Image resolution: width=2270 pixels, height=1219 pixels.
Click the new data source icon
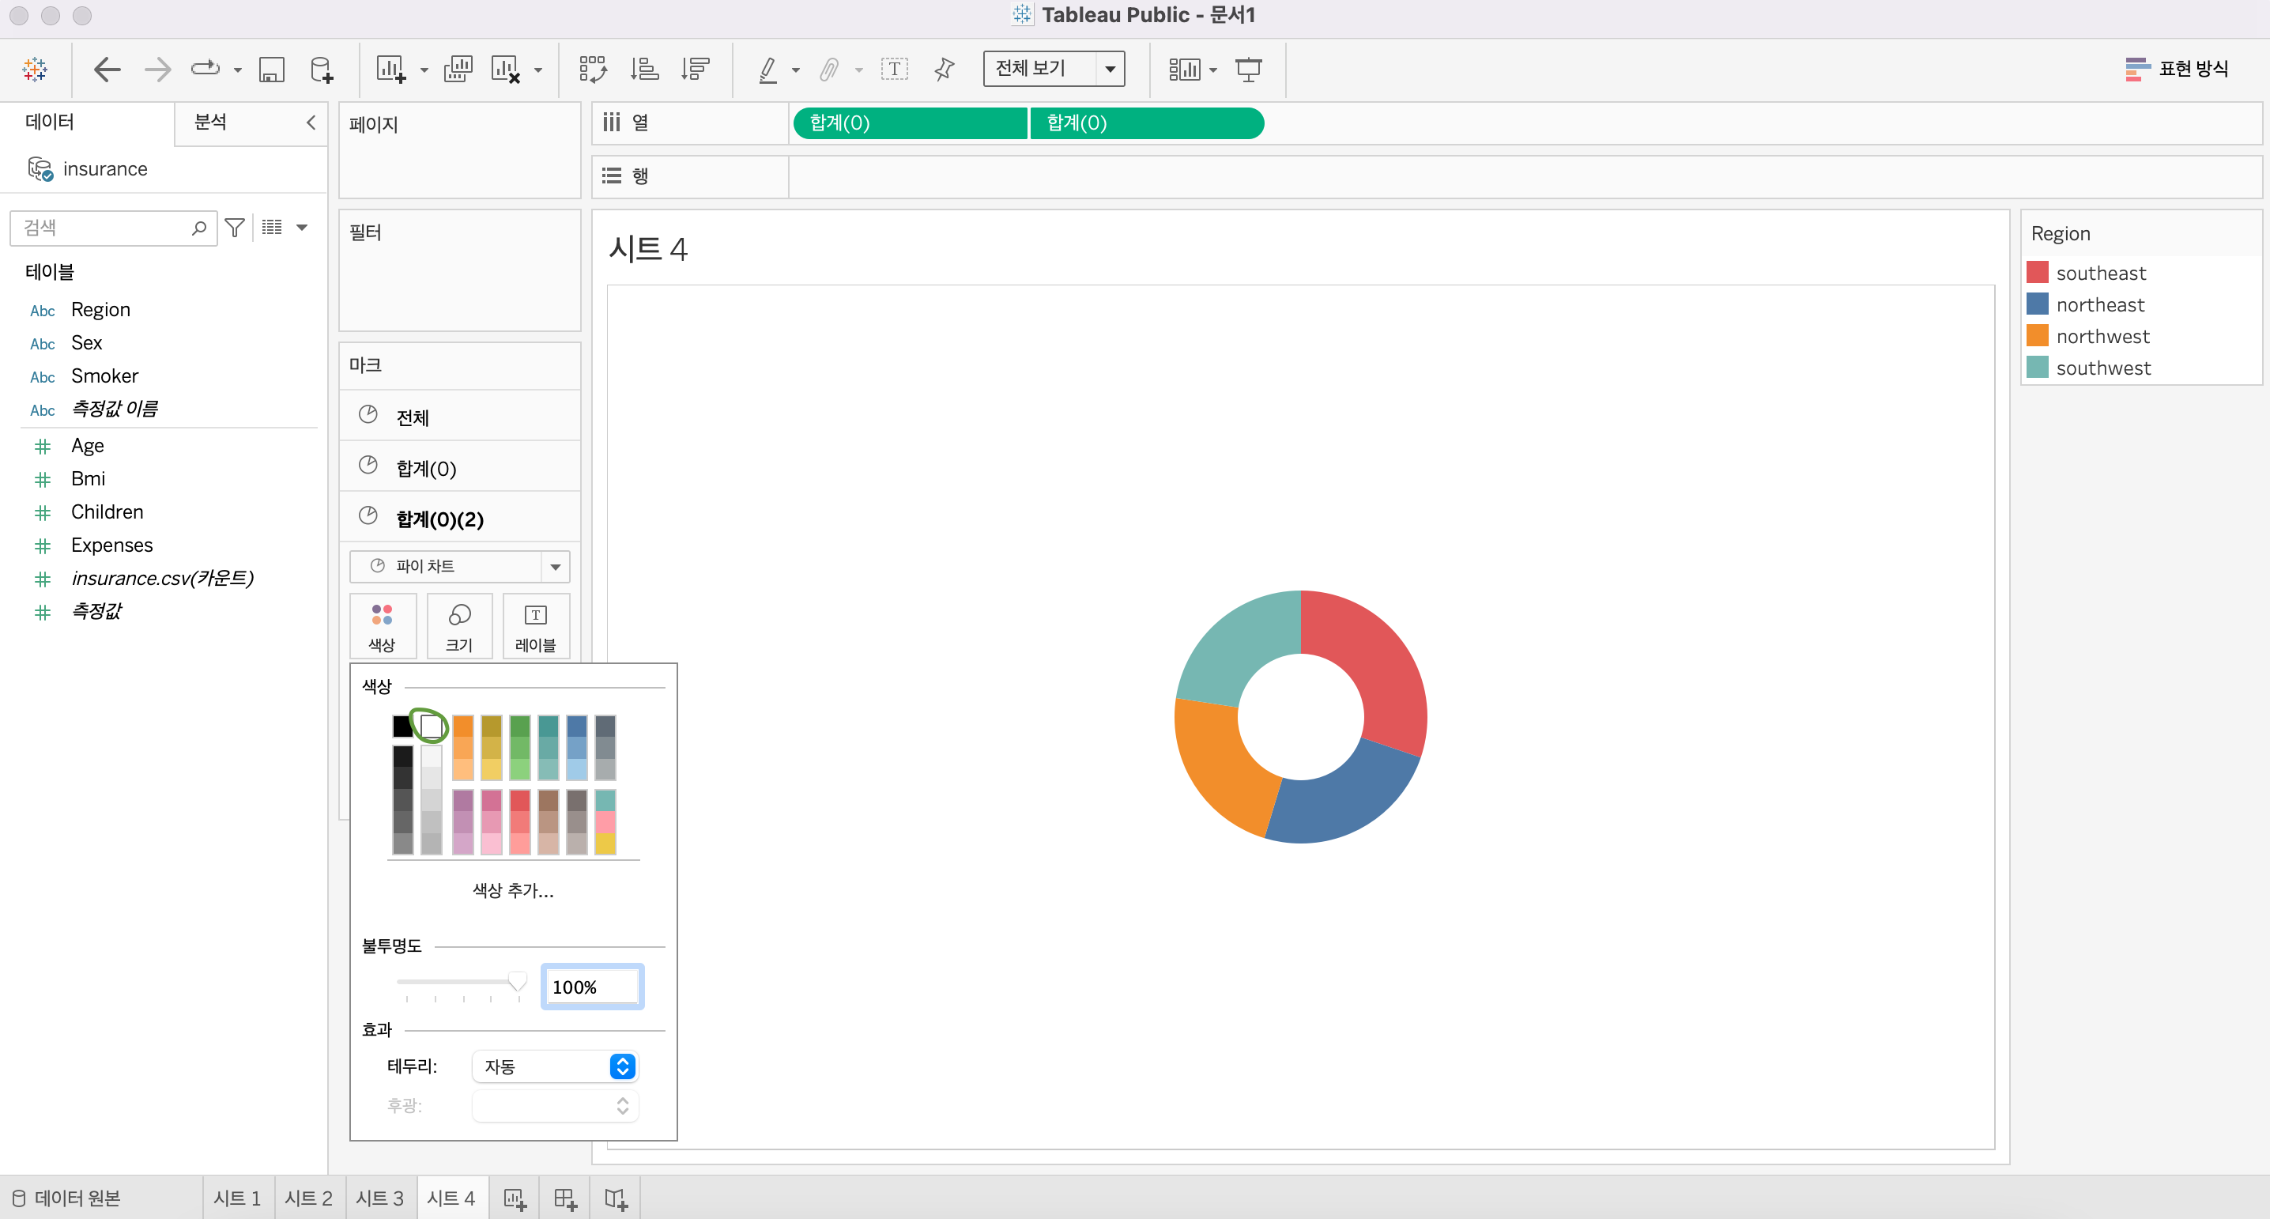[x=322, y=69]
